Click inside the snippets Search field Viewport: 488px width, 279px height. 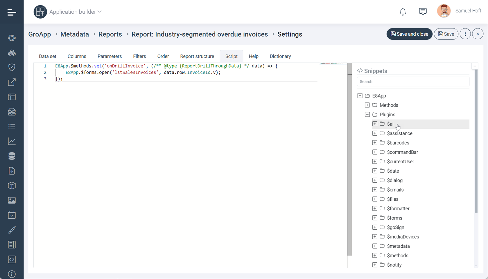413,81
